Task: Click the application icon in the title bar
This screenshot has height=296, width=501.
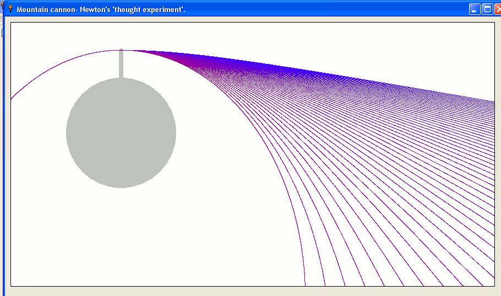Action: 9,9
